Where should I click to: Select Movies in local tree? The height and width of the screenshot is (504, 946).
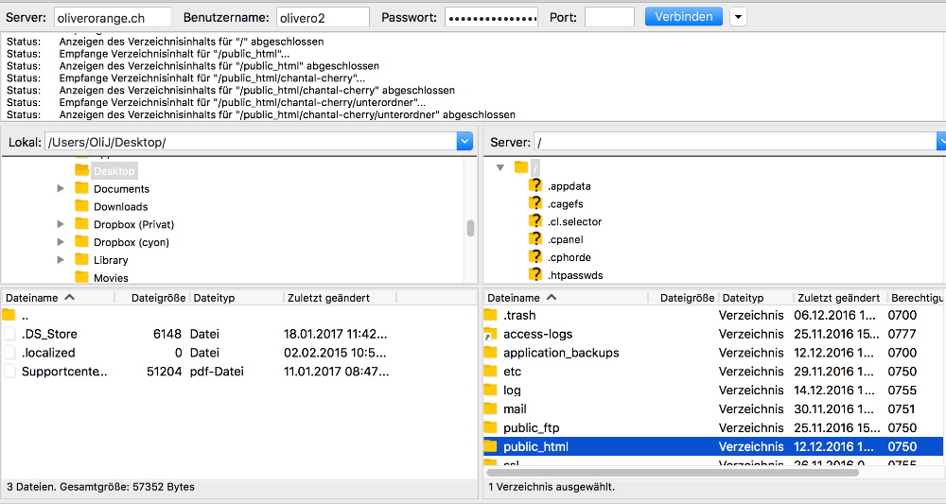(x=111, y=278)
